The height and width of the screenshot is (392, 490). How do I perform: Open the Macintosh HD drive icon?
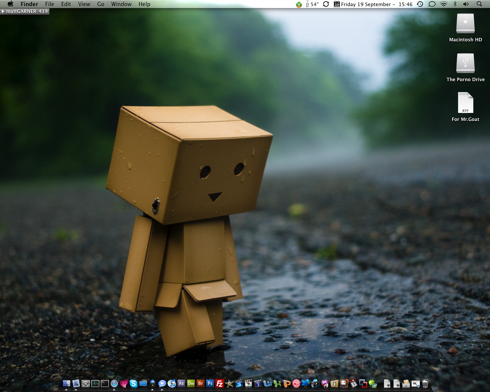[x=465, y=23]
